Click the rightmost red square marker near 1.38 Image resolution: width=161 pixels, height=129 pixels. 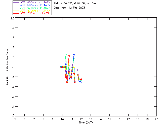[81, 79]
